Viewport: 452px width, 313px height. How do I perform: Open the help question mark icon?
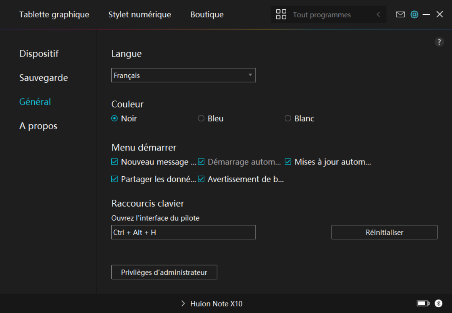coord(439,42)
